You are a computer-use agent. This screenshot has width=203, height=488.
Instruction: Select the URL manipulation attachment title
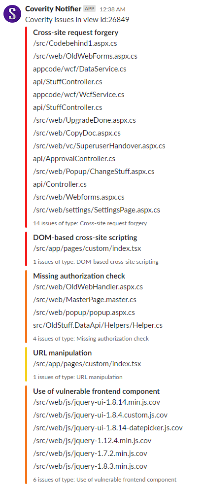coord(62,352)
